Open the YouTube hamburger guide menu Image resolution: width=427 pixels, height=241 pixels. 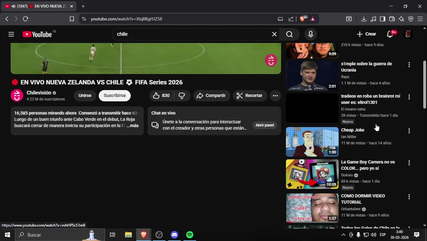pyautogui.click(x=11, y=34)
